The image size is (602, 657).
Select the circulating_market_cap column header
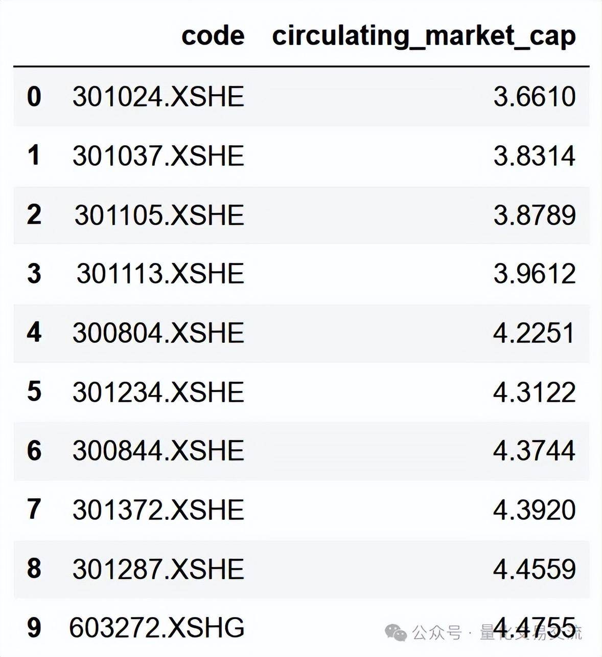(424, 36)
